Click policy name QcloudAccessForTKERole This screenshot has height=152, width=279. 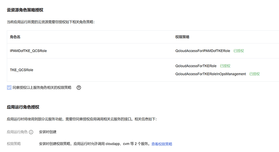tap(196, 66)
